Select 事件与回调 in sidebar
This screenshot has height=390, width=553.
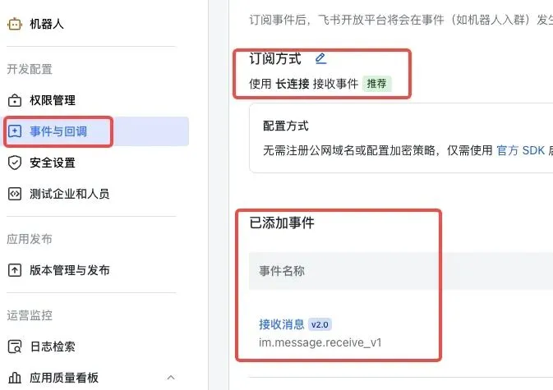[x=58, y=131]
